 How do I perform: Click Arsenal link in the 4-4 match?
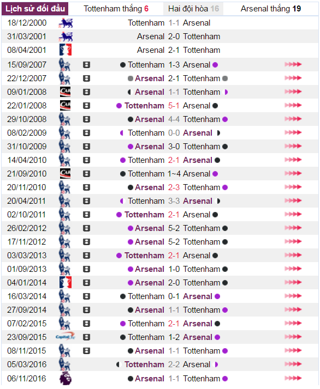pos(150,119)
